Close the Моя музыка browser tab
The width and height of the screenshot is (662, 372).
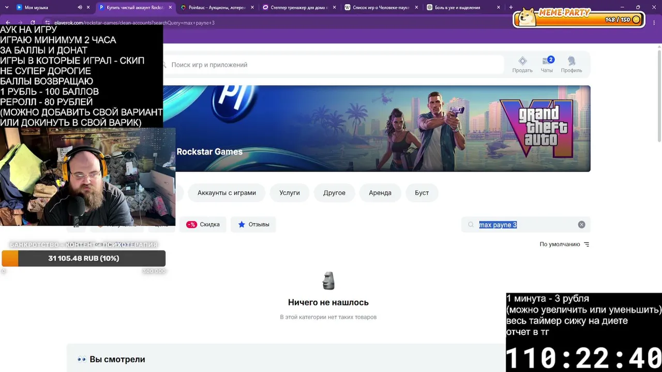[x=88, y=8]
